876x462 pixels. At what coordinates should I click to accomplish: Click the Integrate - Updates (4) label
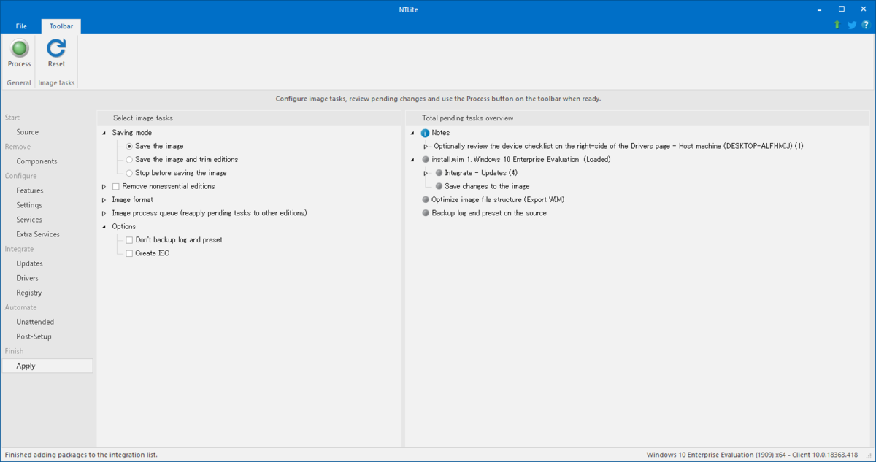pyautogui.click(x=481, y=173)
